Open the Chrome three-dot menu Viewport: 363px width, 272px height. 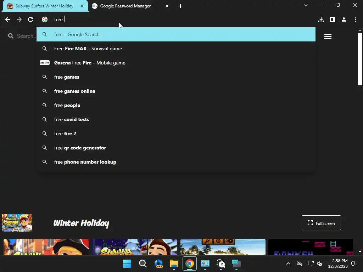click(x=355, y=20)
